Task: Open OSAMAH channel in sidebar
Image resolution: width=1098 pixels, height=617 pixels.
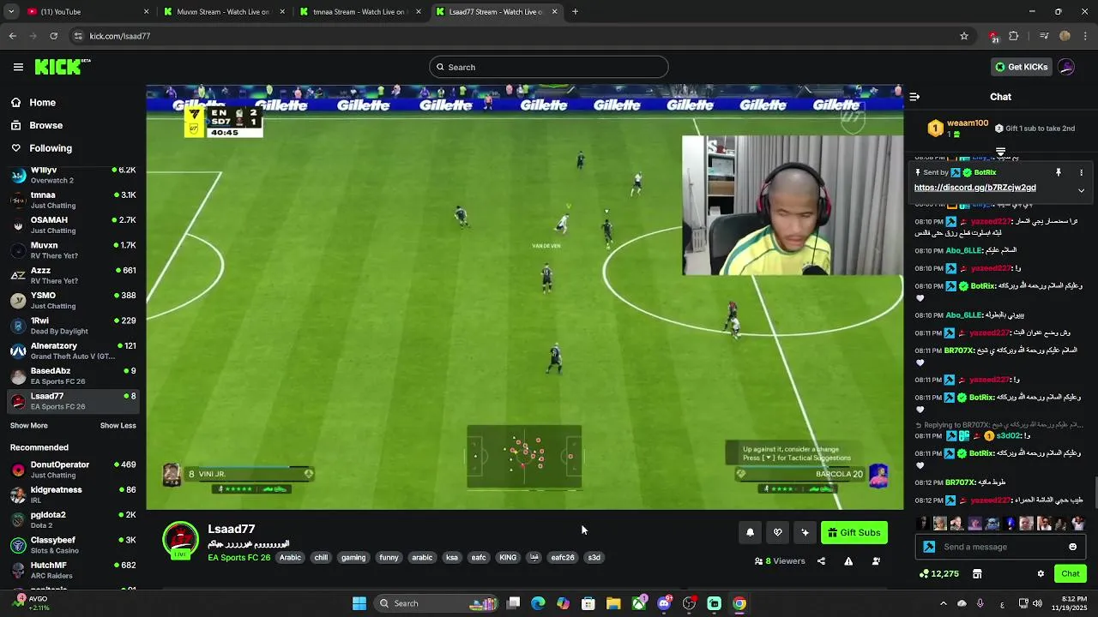Action: (73, 225)
